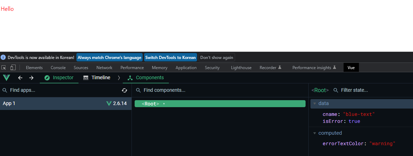This screenshot has height=156, width=413.
Task: Toggle the device toolbar icon
Action: pos(13,68)
